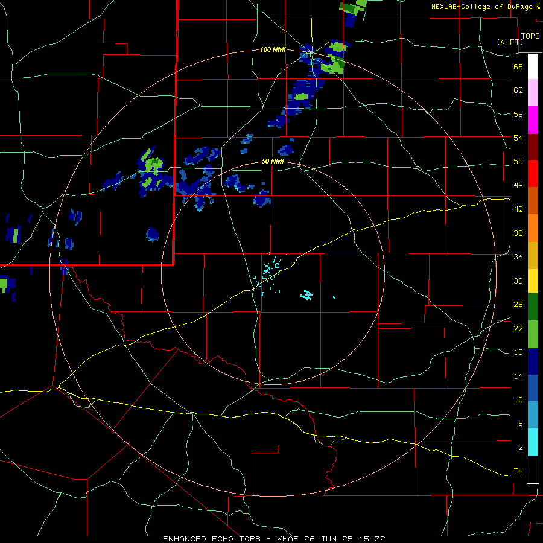Click legend value 22

[518, 328]
